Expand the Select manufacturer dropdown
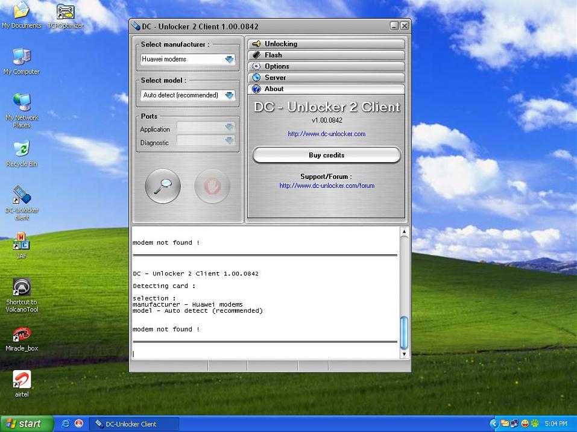Image resolution: width=577 pixels, height=432 pixels. (x=229, y=59)
